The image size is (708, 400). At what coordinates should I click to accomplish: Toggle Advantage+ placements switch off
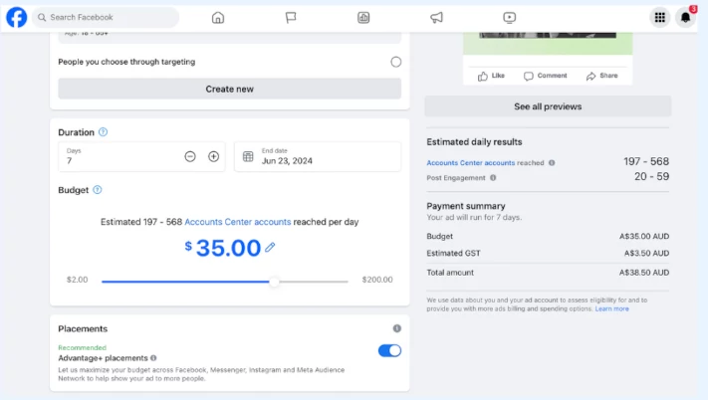(389, 351)
